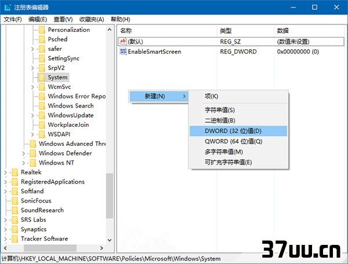This screenshot has width=348, height=264.
Task: Click the safer folder icon
Action: click(42, 49)
